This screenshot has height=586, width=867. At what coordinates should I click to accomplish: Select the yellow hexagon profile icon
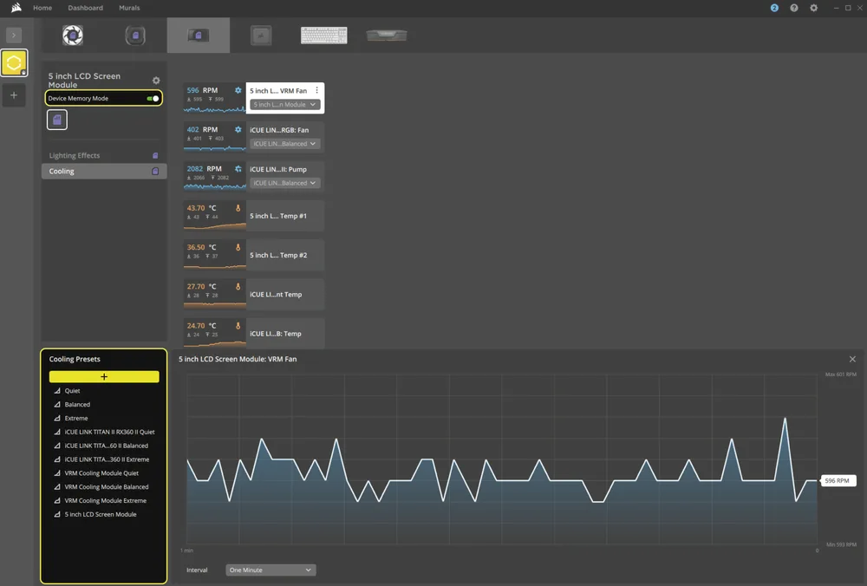tap(14, 62)
